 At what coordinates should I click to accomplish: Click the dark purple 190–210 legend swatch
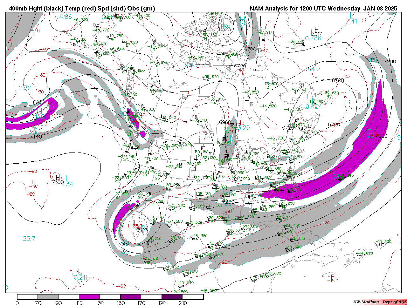(x=172, y=297)
